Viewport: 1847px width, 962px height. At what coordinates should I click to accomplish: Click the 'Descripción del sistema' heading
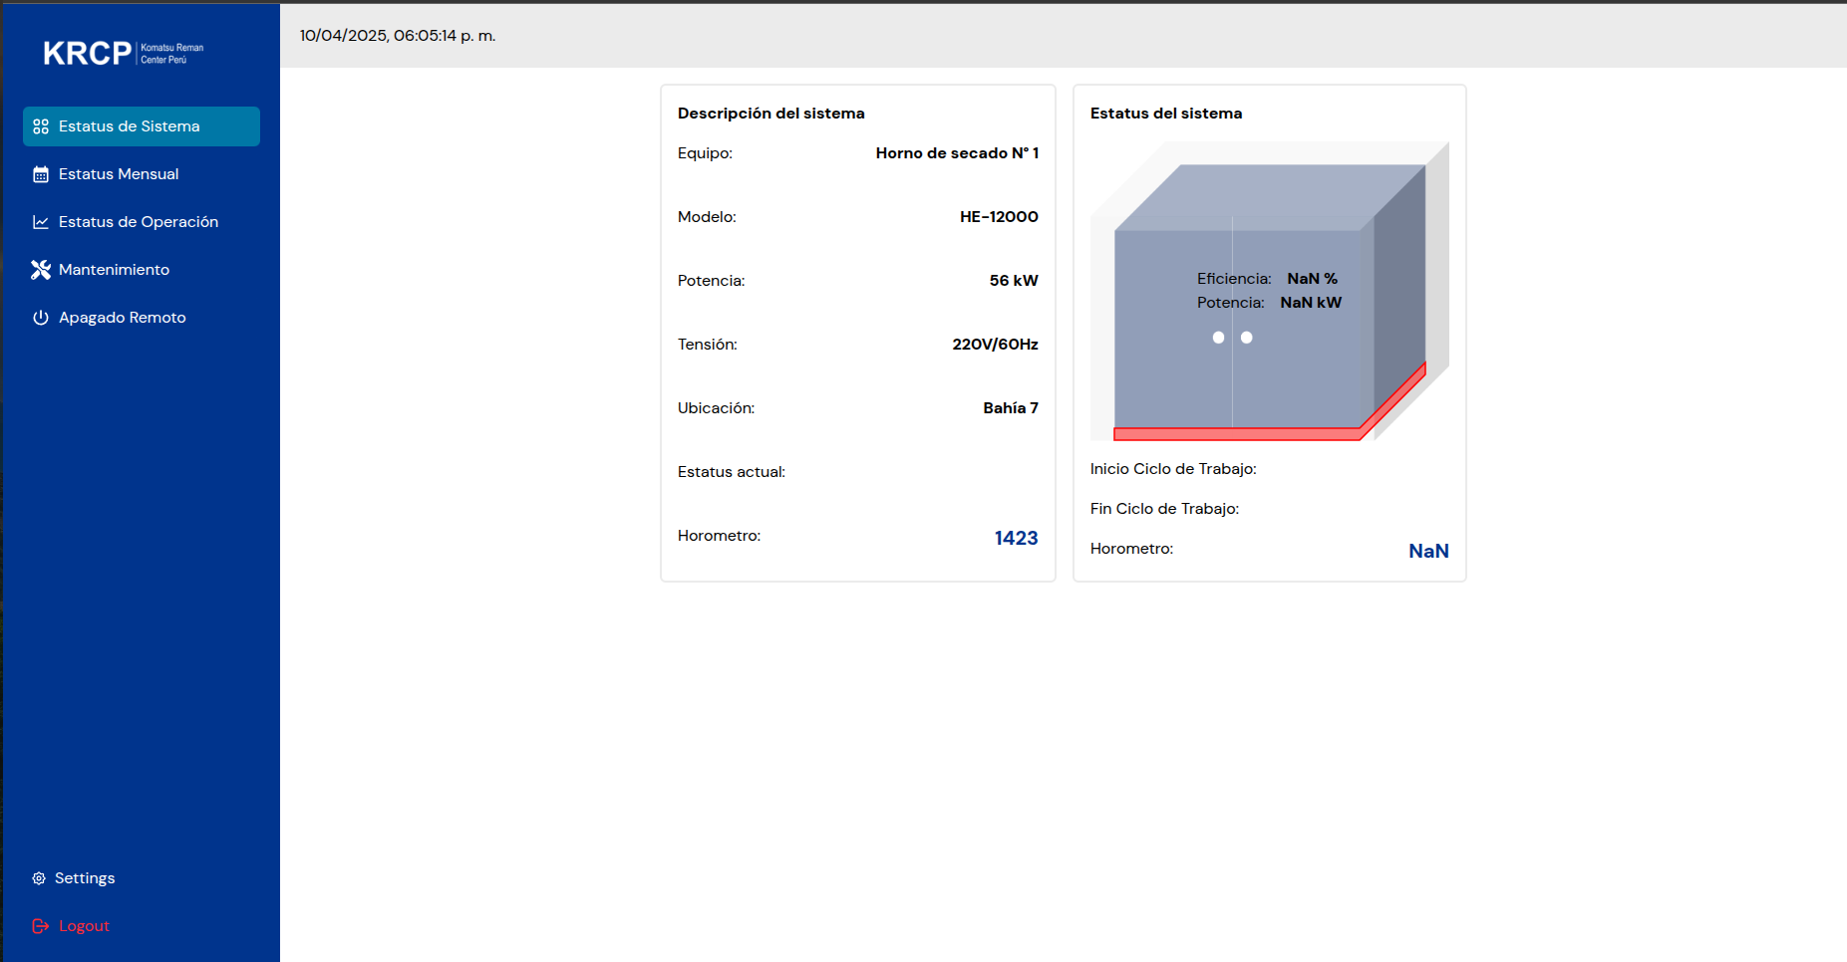pyautogui.click(x=771, y=114)
